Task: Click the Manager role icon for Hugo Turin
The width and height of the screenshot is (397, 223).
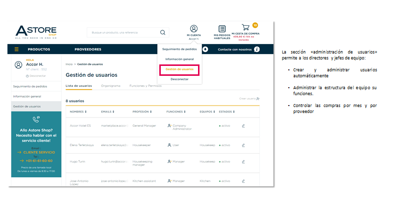Action: (x=169, y=162)
